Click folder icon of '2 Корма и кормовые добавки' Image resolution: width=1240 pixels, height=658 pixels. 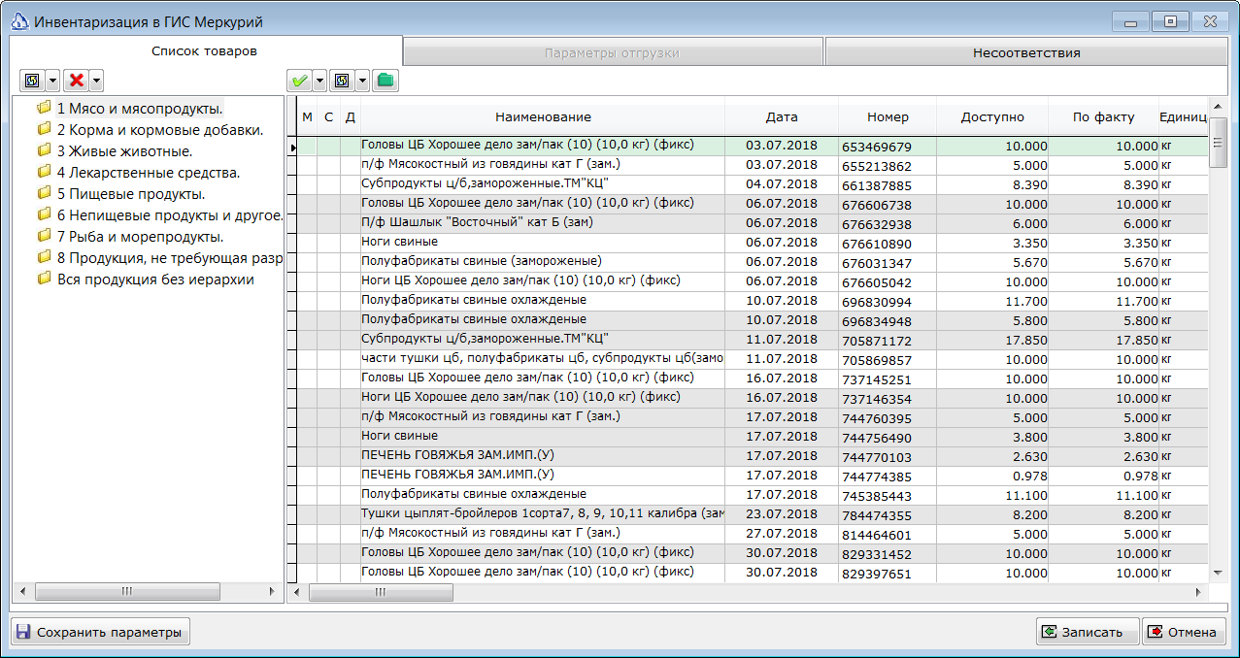(x=44, y=128)
